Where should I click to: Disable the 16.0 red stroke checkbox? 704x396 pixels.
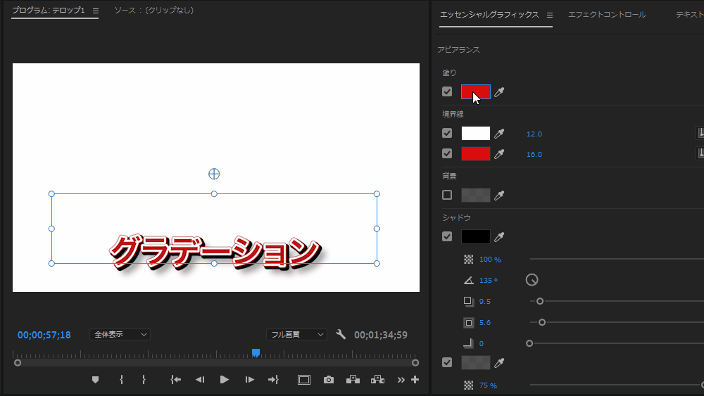[x=447, y=153]
